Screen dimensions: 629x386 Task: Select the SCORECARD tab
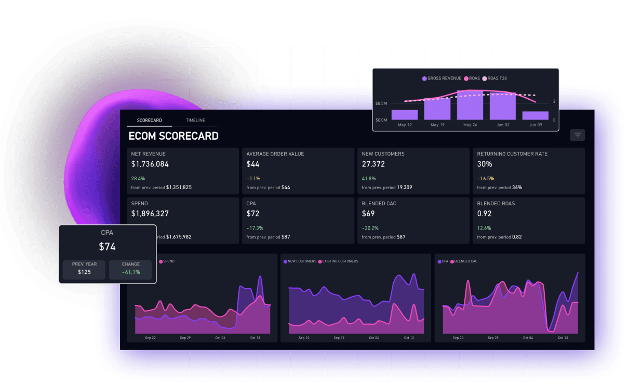pos(149,120)
